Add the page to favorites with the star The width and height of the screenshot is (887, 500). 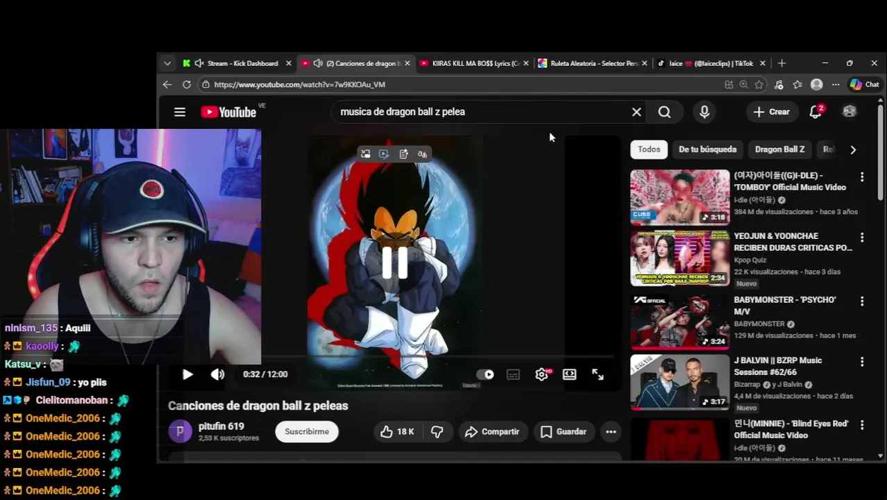[x=759, y=84]
